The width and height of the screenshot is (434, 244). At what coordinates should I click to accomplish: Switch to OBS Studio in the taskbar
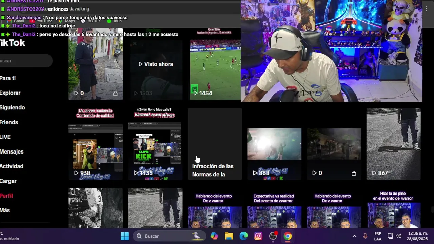(x=273, y=236)
